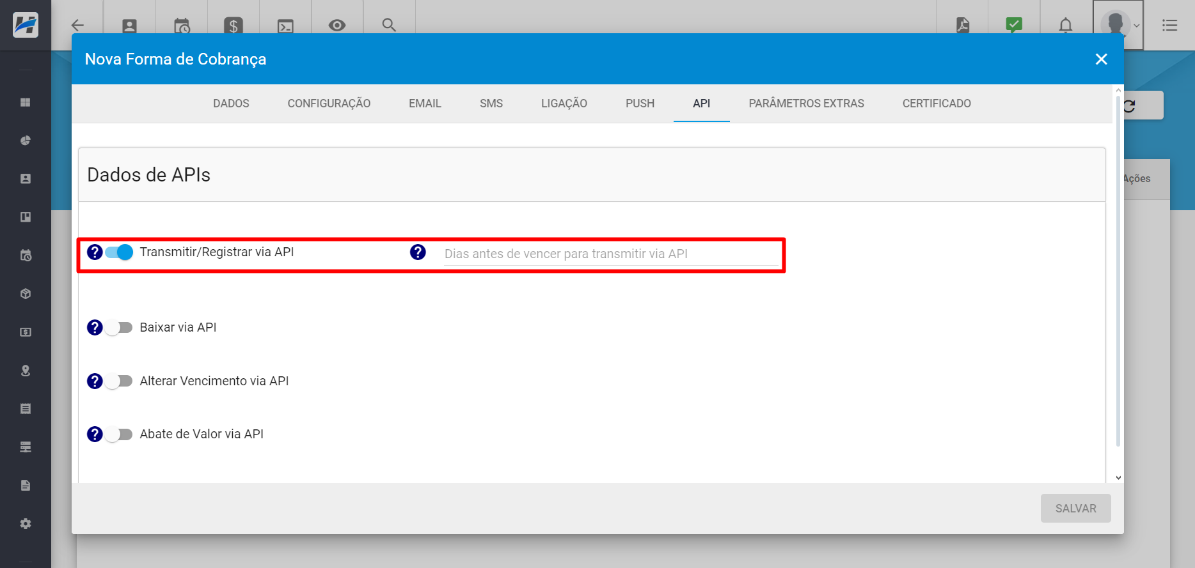Open the server network icon in sidebar
This screenshot has width=1195, height=568.
click(x=26, y=447)
